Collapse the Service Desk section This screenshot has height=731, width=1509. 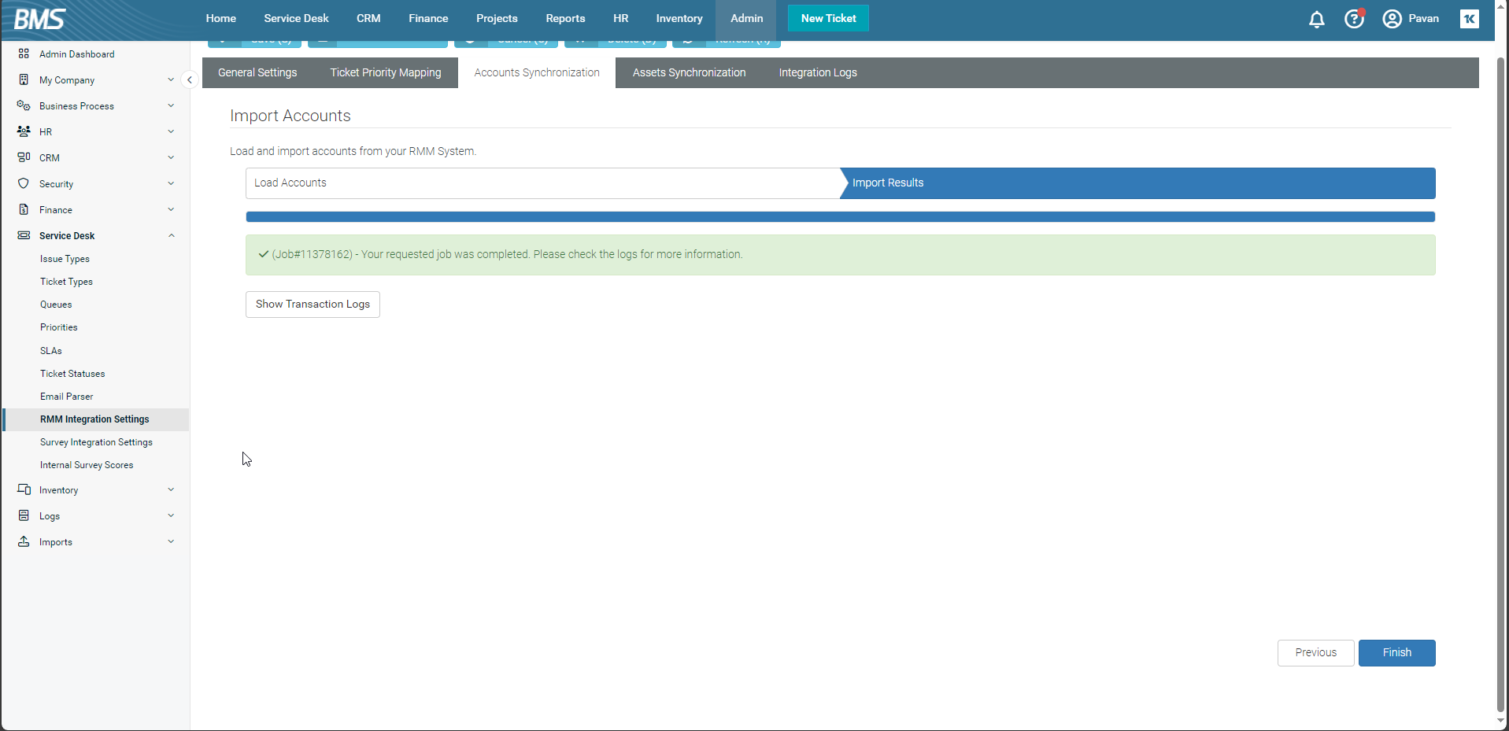pyautogui.click(x=171, y=236)
